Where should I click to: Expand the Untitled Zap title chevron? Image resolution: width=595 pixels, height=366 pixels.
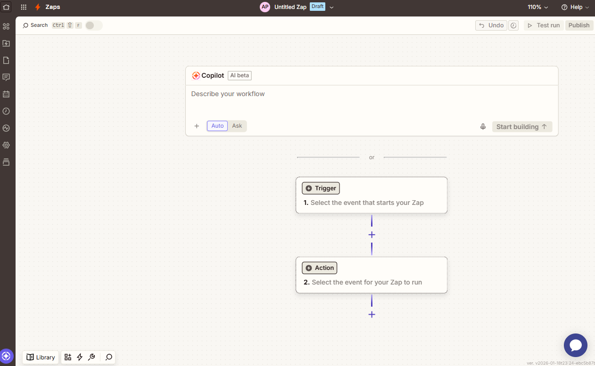331,7
